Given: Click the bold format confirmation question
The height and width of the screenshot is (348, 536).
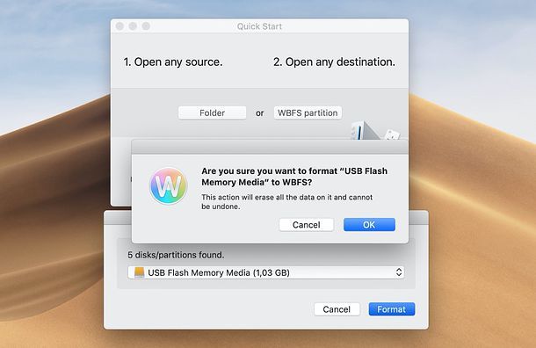Looking at the screenshot, I should (x=294, y=177).
